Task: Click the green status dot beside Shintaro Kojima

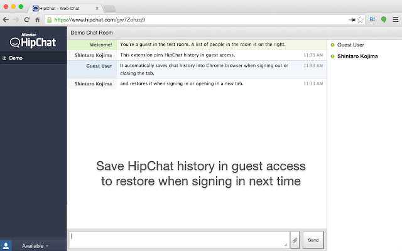Action: (332, 56)
